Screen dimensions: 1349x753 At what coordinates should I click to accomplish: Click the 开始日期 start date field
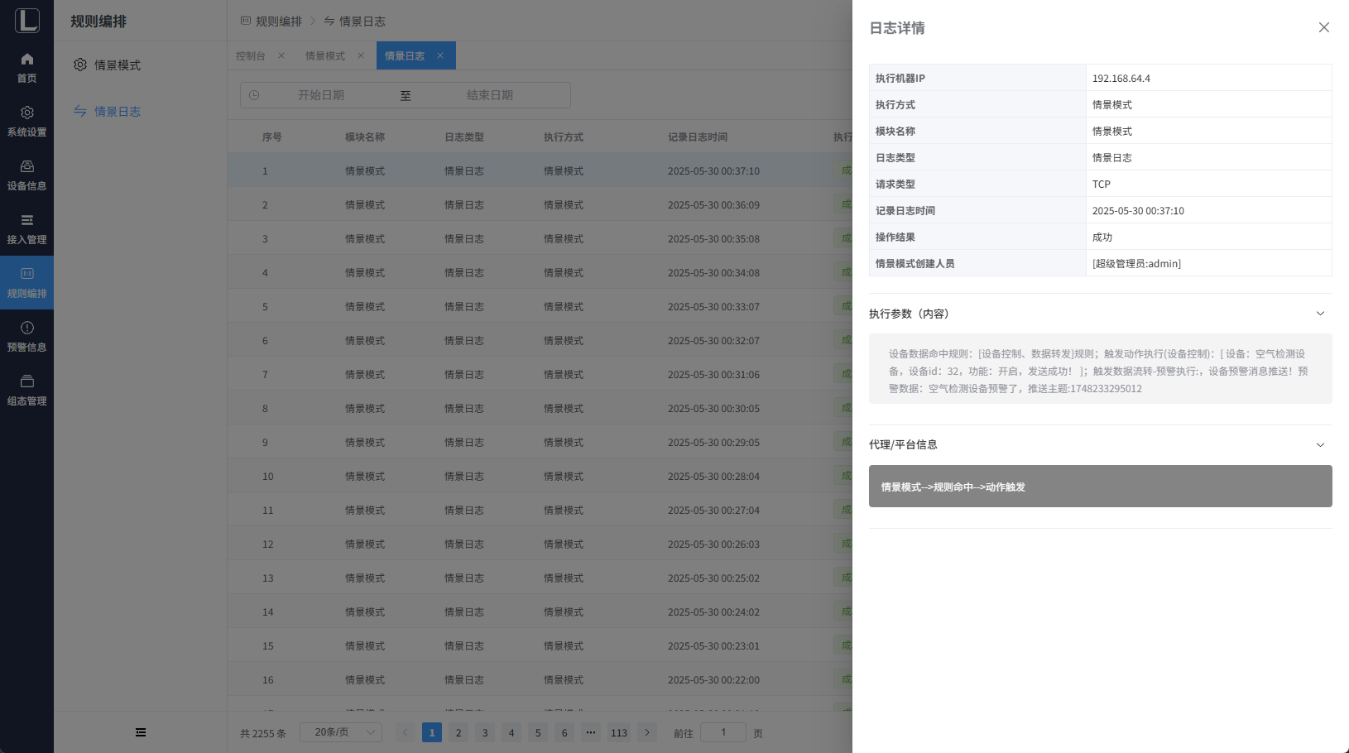(321, 95)
